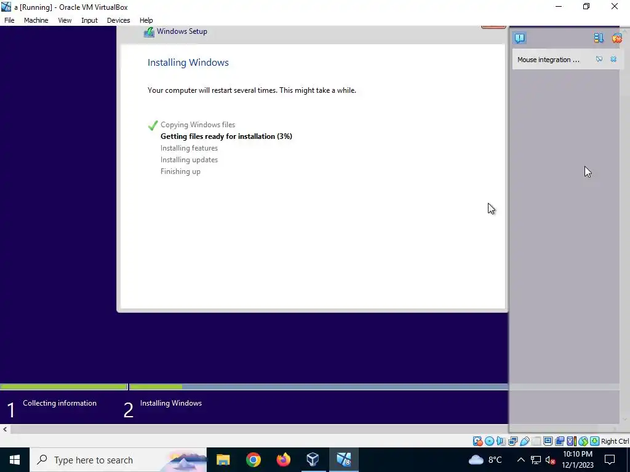Open VirtualBox Manager from the taskbar
Image resolution: width=630 pixels, height=472 pixels.
coord(313,460)
